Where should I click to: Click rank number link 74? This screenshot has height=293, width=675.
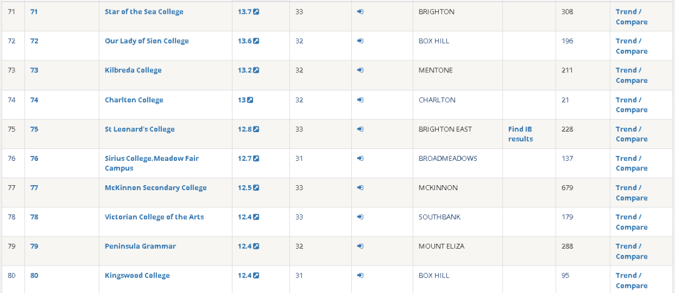(x=34, y=100)
